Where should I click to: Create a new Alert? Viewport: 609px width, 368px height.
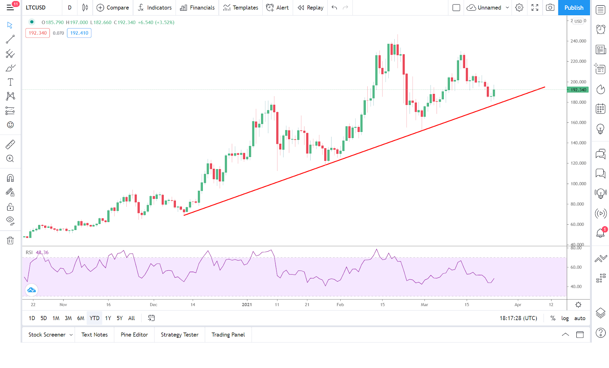277,8
